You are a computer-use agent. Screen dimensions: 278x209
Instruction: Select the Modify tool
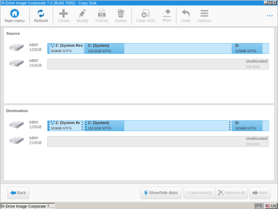pyautogui.click(x=83, y=16)
